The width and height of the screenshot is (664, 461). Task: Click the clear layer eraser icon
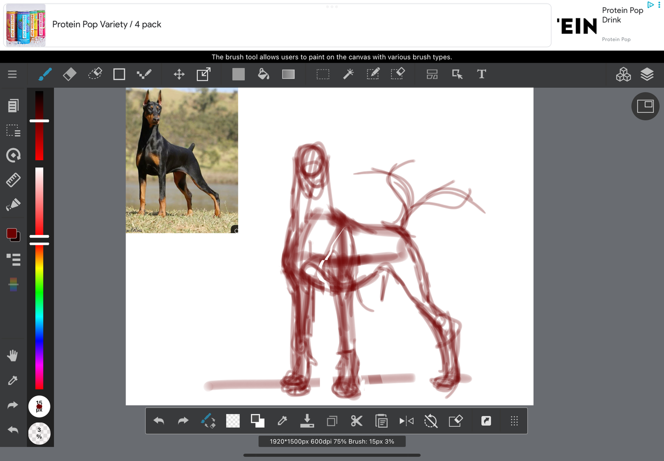(455, 421)
